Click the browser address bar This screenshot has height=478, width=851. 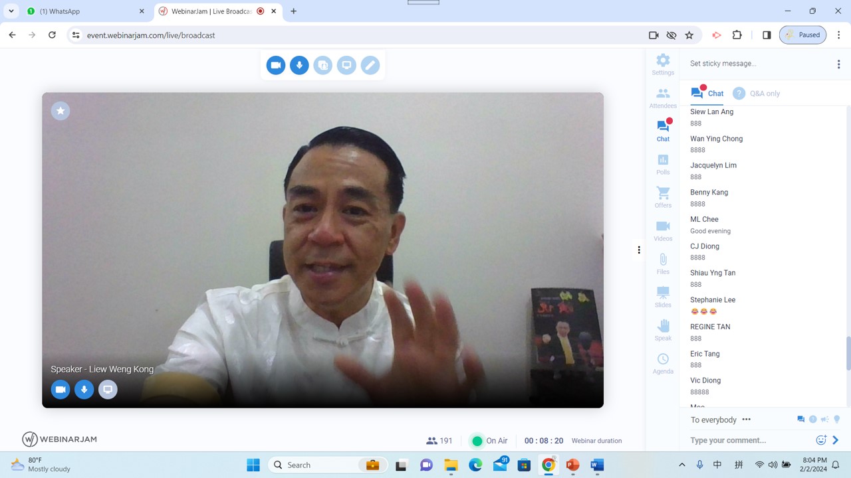pos(359,35)
